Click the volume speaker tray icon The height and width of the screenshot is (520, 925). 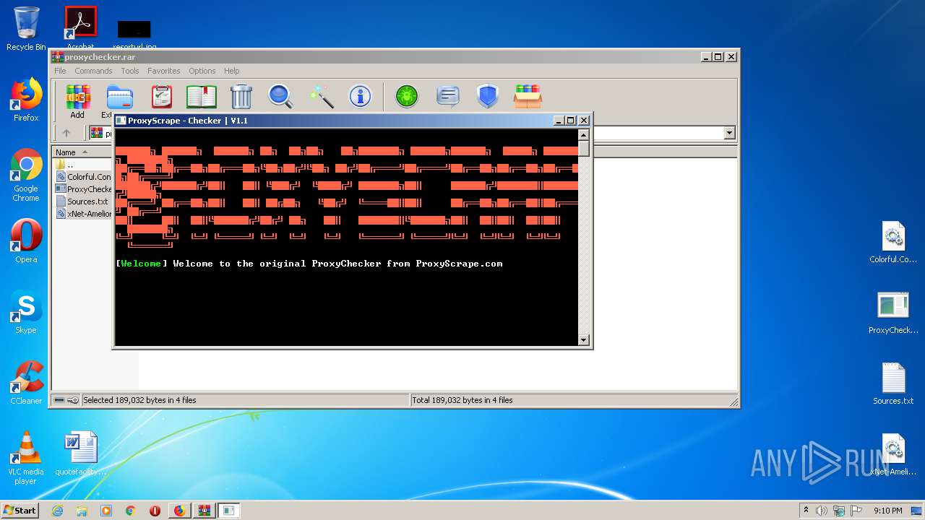click(x=822, y=511)
